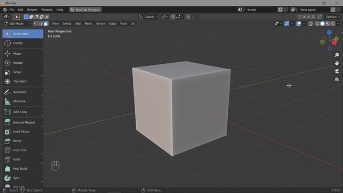This screenshot has width=343, height=193.
Task: Open the Face menu in viewport header
Action: (123, 24)
